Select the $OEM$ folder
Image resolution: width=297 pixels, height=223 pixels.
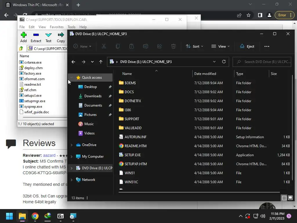130,83
